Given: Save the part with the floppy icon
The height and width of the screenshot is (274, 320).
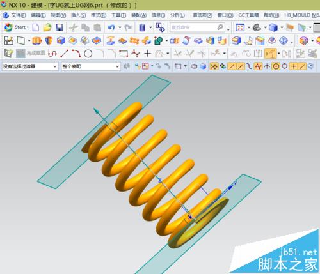Looking at the screenshot, I should [60, 27].
